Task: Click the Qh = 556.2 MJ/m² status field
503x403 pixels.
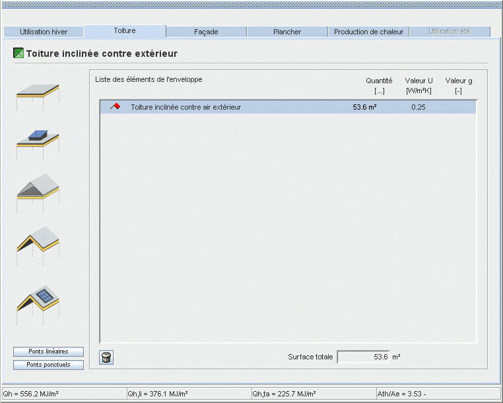Action: (63, 394)
